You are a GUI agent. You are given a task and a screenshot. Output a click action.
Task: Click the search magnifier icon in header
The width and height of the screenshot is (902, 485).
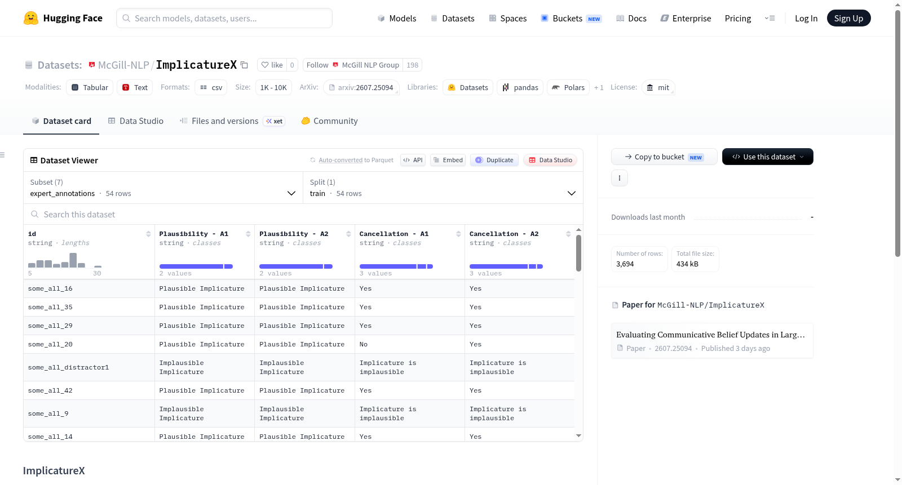(x=126, y=18)
